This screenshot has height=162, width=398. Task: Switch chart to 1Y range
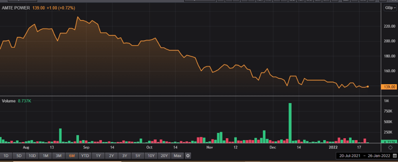98,156
